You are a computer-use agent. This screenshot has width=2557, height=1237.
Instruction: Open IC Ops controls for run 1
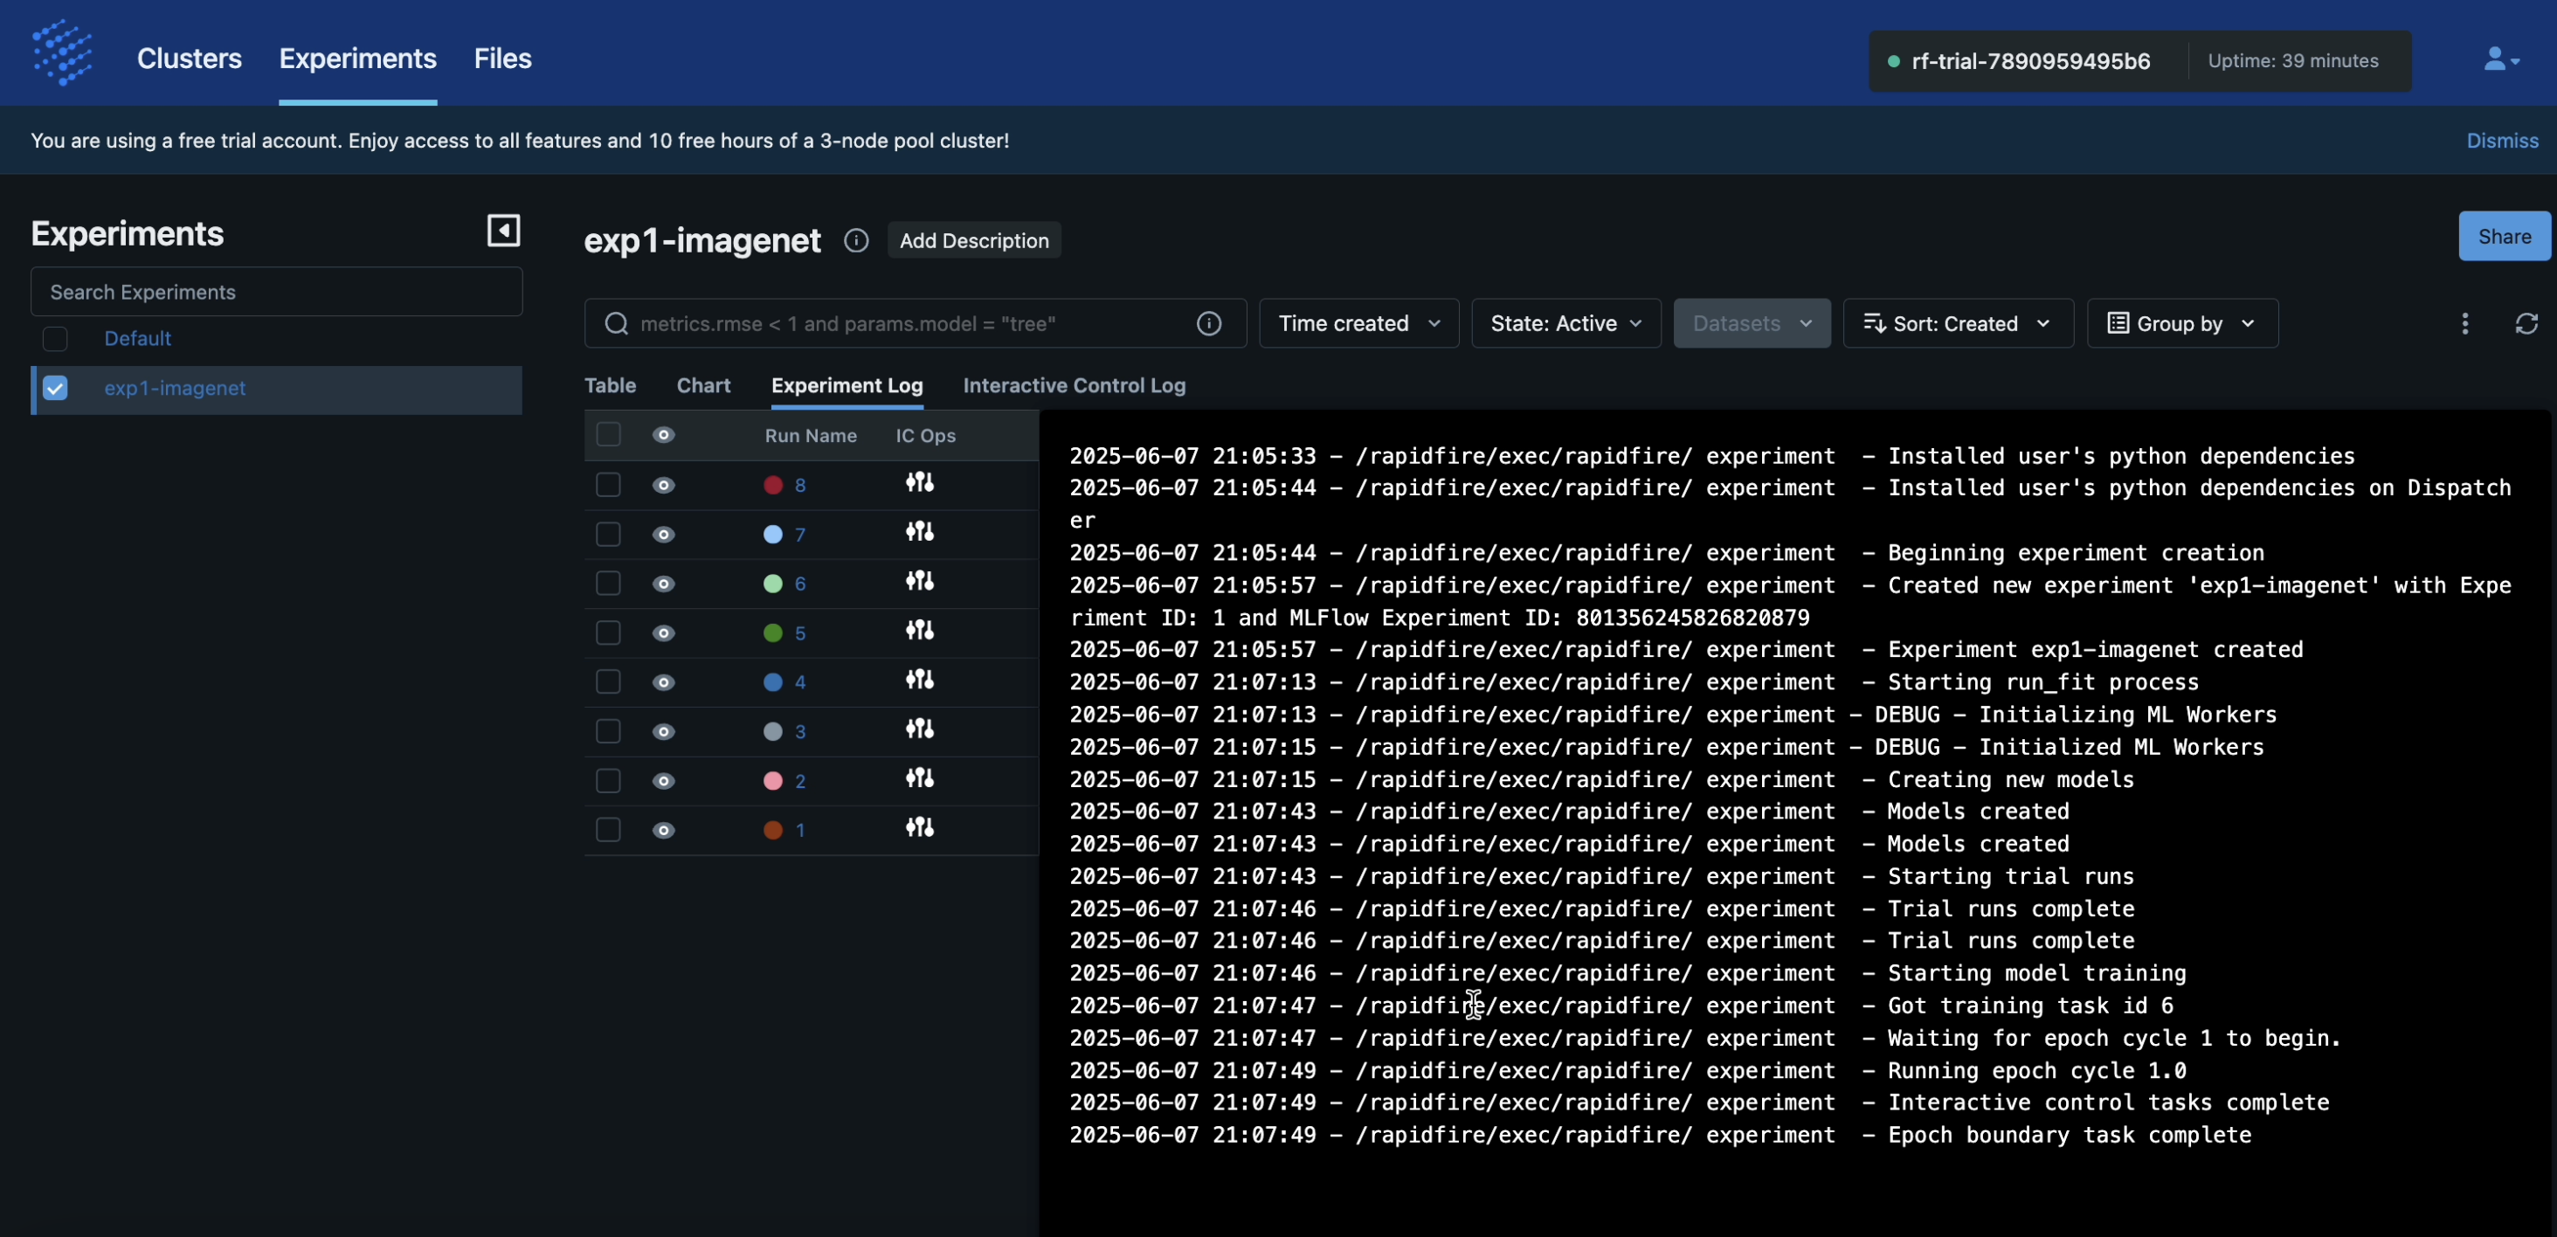[919, 828]
